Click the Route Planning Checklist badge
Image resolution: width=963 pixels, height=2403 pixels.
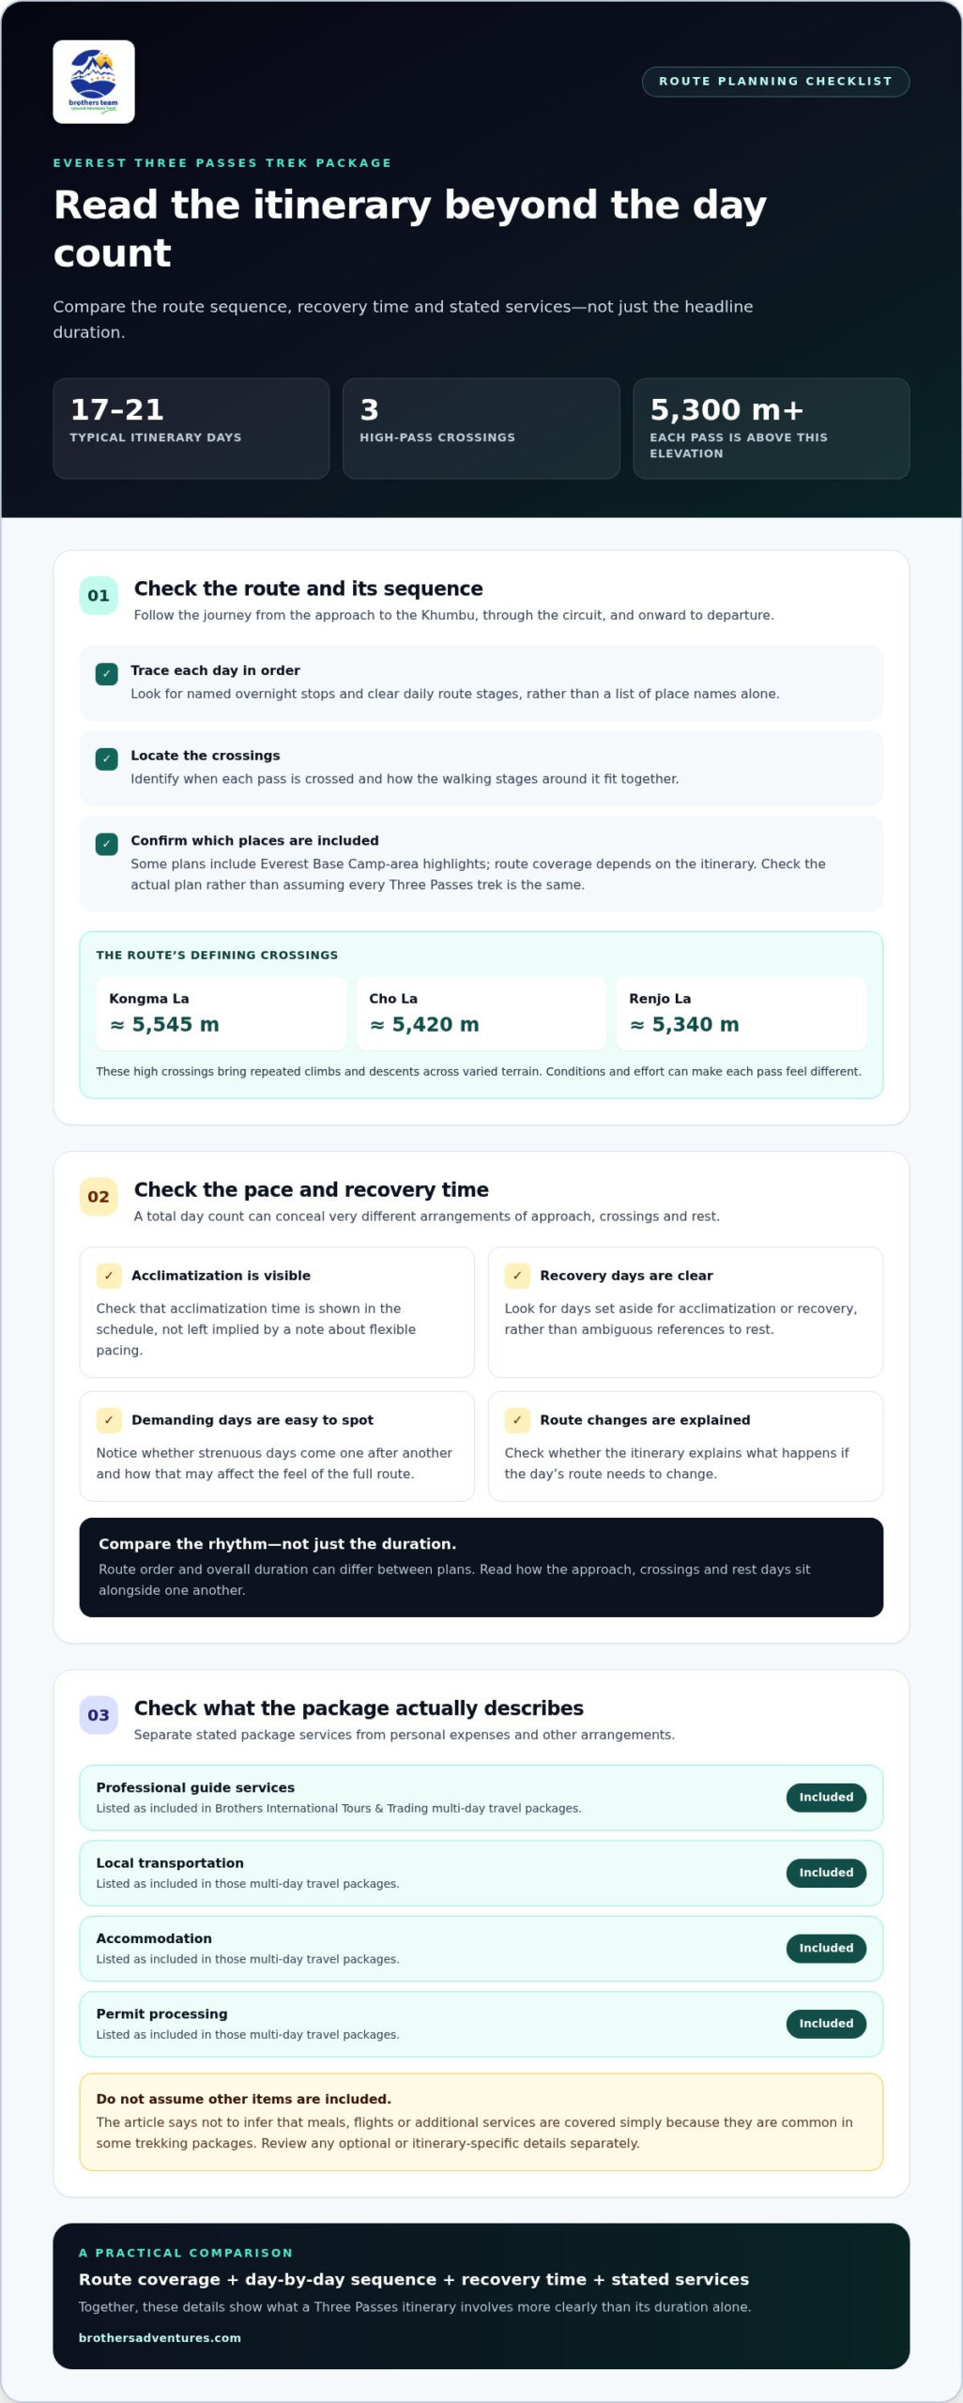(775, 82)
